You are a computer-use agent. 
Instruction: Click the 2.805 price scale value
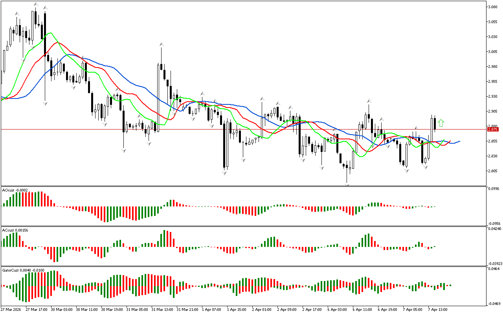[x=493, y=171]
